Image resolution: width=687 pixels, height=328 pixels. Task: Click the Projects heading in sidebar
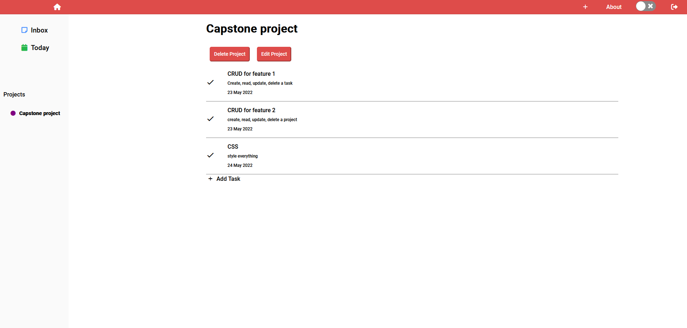(14, 94)
